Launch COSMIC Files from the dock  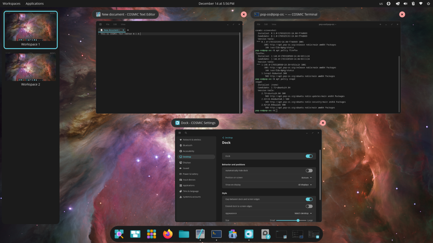184,234
